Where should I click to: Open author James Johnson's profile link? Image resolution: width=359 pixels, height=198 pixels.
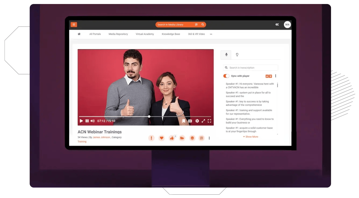(x=101, y=137)
